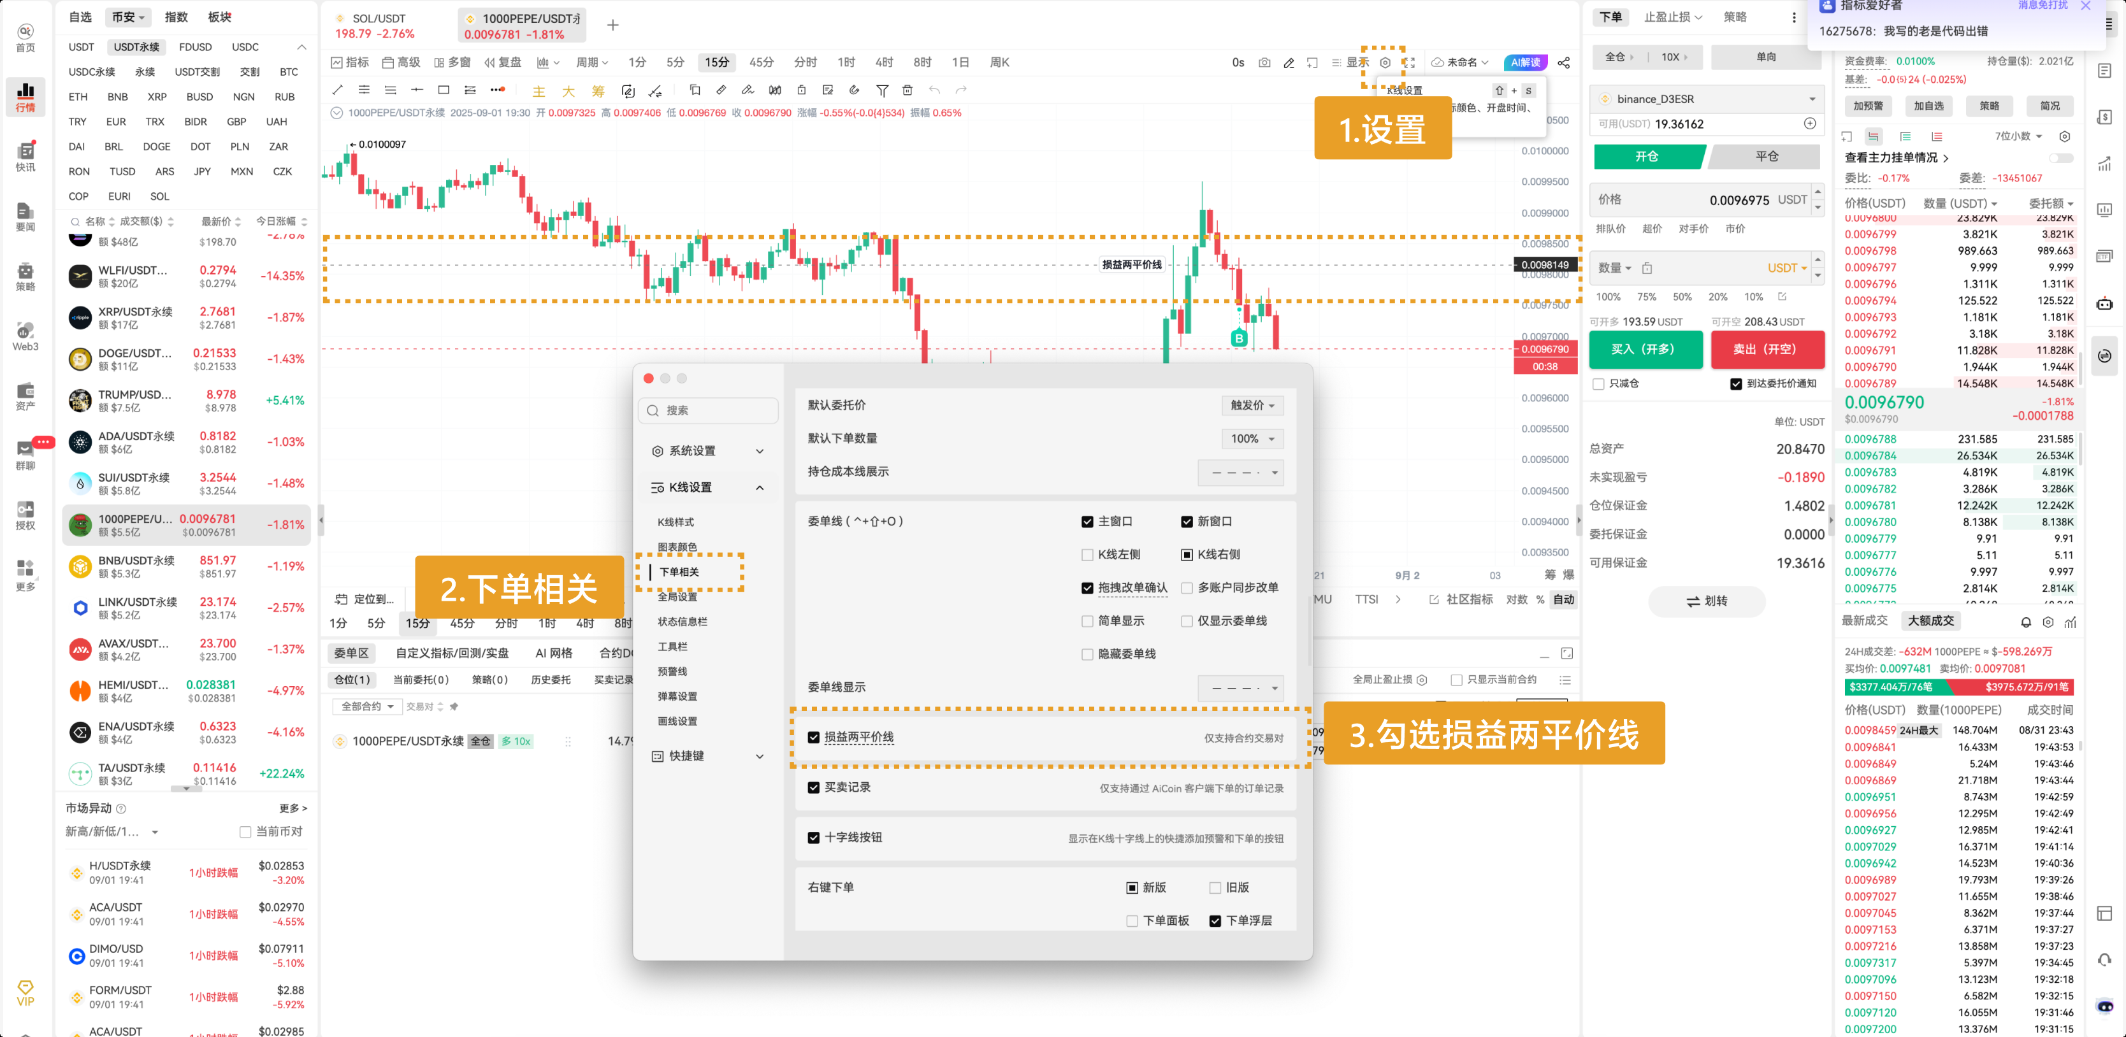Image resolution: width=2126 pixels, height=1037 pixels.
Task: Open the VIP diamond icon
Action: point(25,992)
